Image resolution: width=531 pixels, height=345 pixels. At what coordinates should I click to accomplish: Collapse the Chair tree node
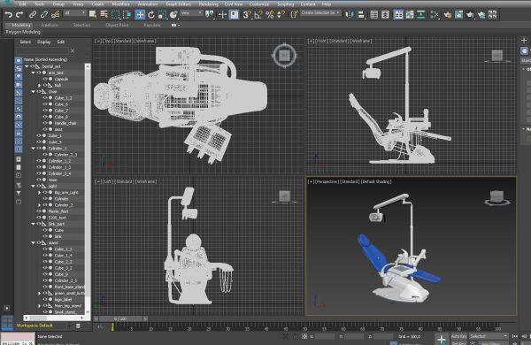point(34,91)
